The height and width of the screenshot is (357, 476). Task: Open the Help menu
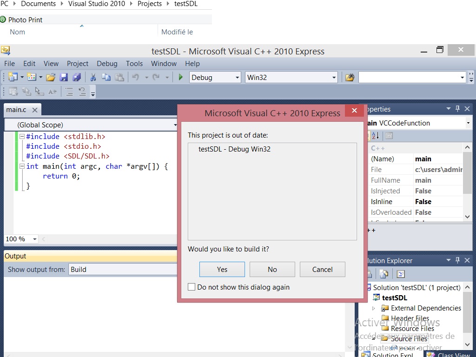tap(192, 63)
